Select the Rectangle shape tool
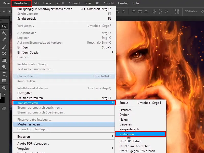The height and width of the screenshot is (153, 204). coord(4,81)
